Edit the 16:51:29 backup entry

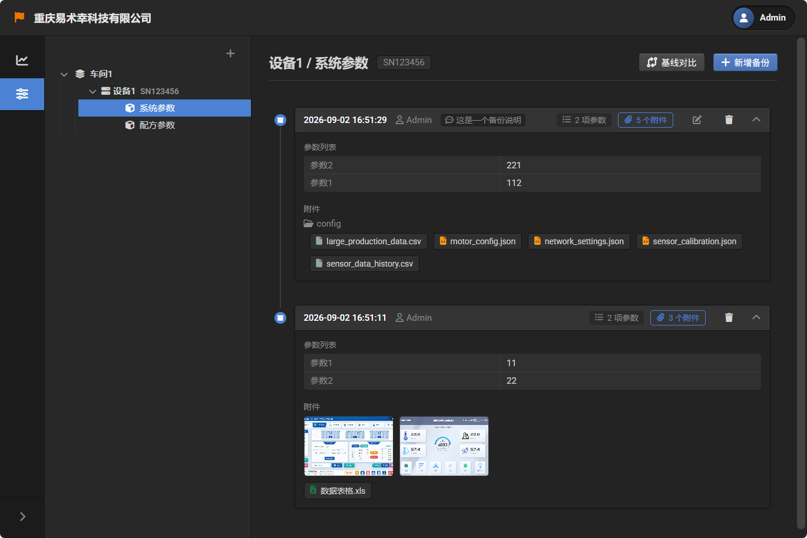[697, 120]
